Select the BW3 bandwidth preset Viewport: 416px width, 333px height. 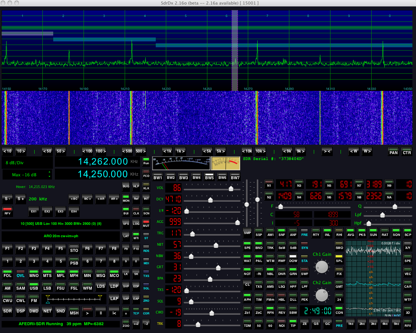pyautogui.click(x=184, y=176)
